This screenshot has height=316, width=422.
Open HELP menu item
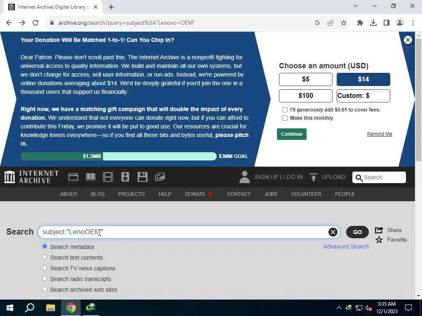165,194
